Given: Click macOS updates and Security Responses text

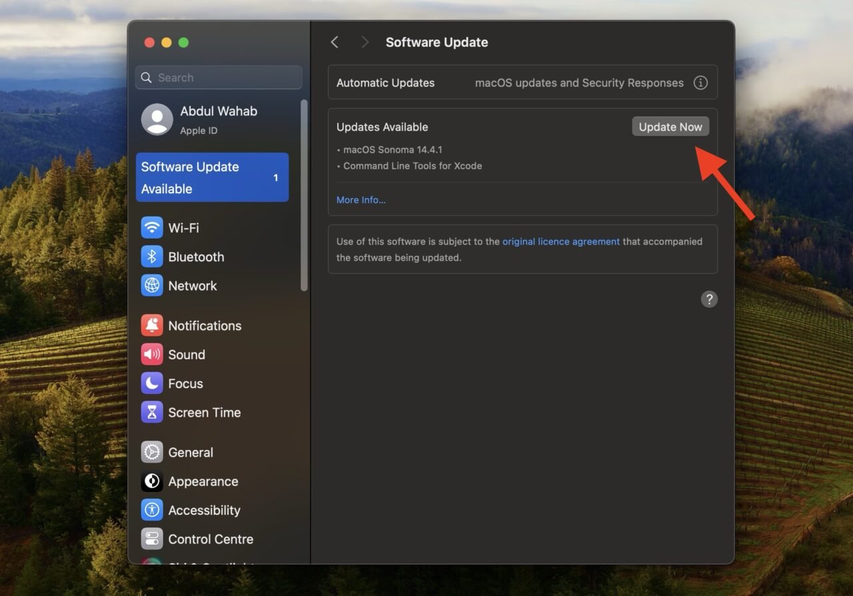Looking at the screenshot, I should pyautogui.click(x=579, y=83).
